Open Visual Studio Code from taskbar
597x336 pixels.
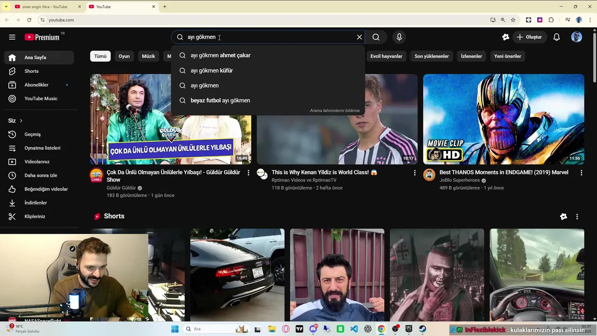click(x=354, y=329)
